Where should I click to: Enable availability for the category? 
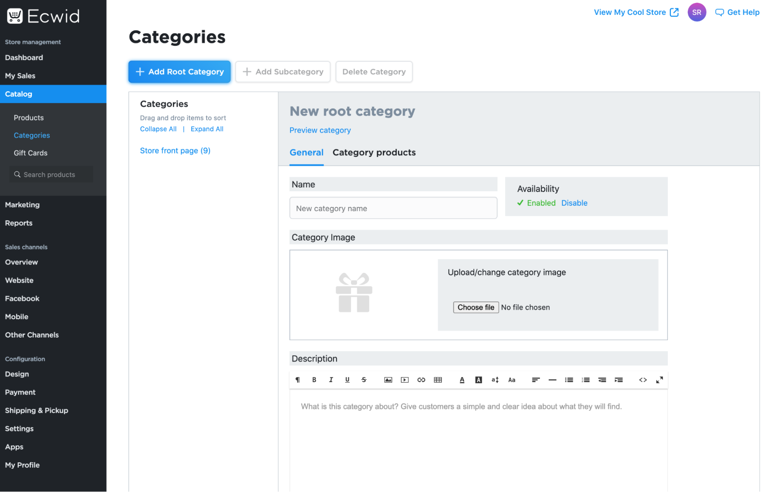click(x=541, y=203)
